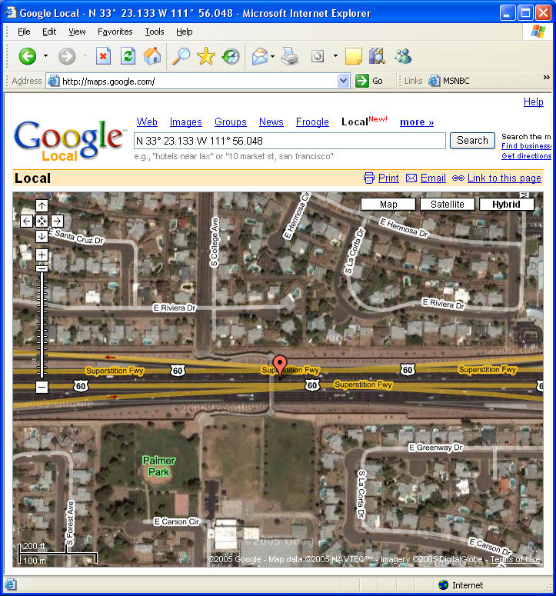Click the Email link above map

(433, 178)
